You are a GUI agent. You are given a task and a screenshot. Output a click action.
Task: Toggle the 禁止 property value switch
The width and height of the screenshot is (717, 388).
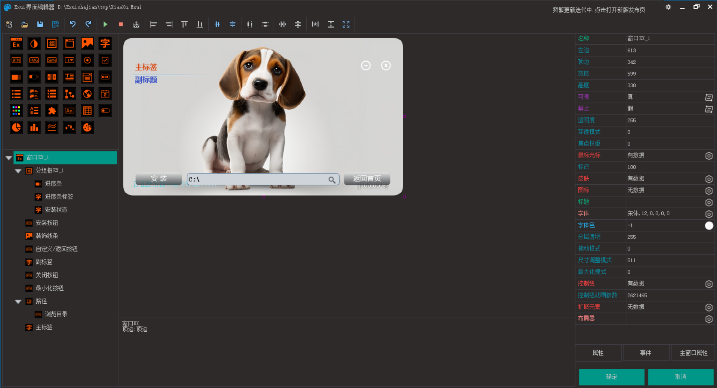(x=708, y=109)
